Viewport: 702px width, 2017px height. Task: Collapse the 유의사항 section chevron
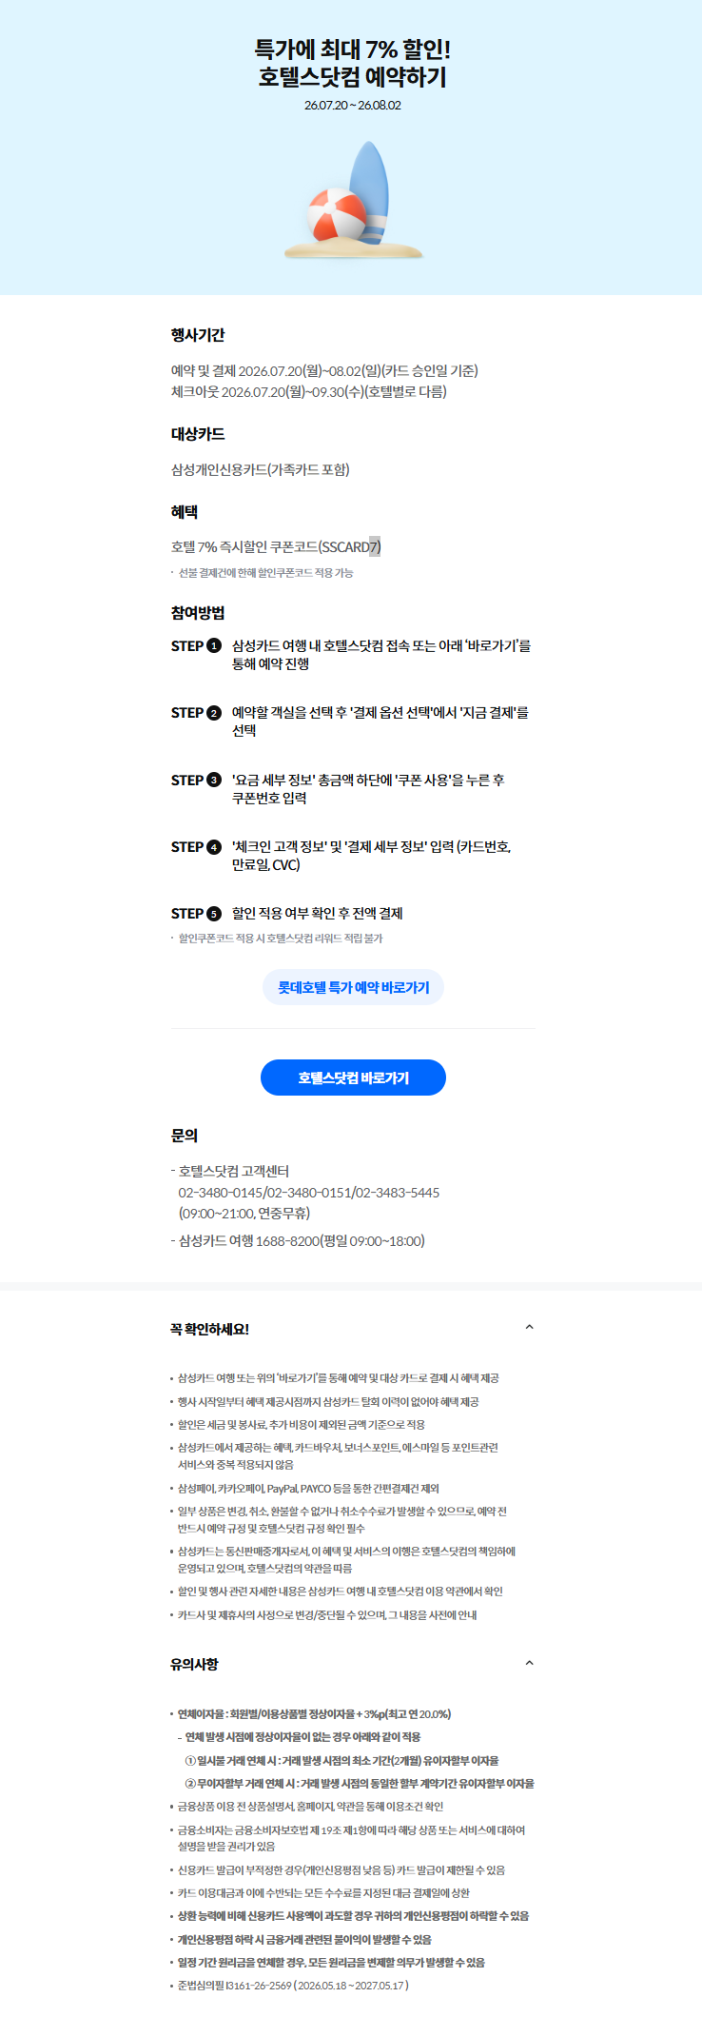530,1663
